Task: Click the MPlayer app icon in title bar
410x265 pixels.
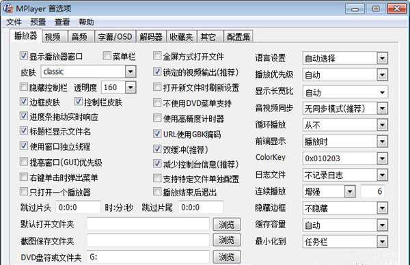Action: tap(8, 8)
